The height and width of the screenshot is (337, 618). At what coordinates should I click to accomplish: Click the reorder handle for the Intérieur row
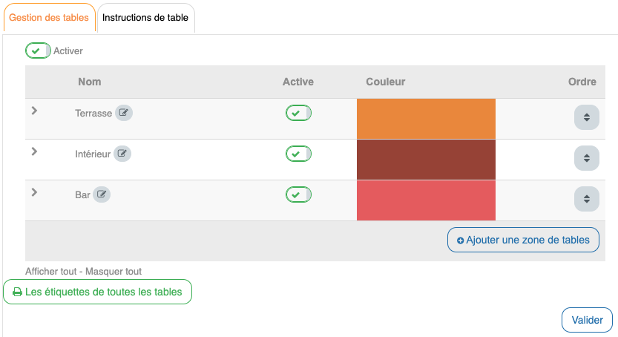coord(585,158)
